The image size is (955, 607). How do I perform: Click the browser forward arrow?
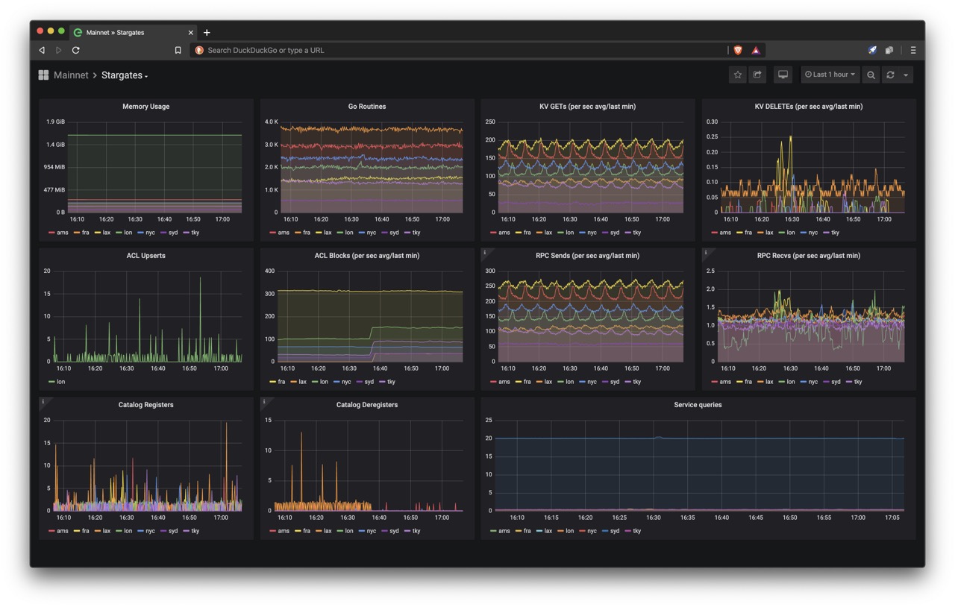[x=59, y=50]
